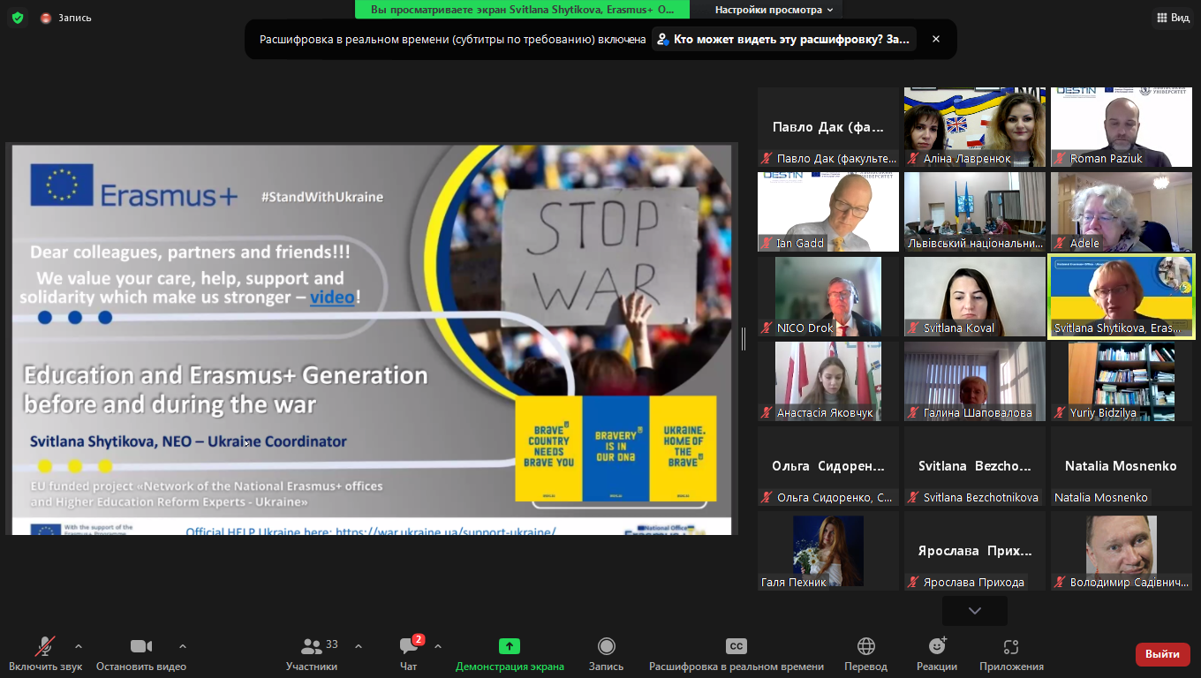
Task: Open the Participants panel icon
Action: pyautogui.click(x=312, y=647)
